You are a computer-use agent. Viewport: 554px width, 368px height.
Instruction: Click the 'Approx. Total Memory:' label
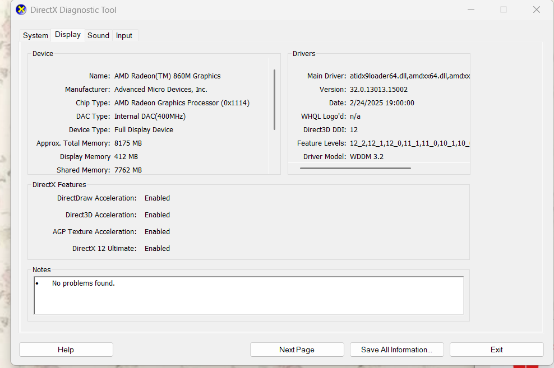[x=73, y=143]
